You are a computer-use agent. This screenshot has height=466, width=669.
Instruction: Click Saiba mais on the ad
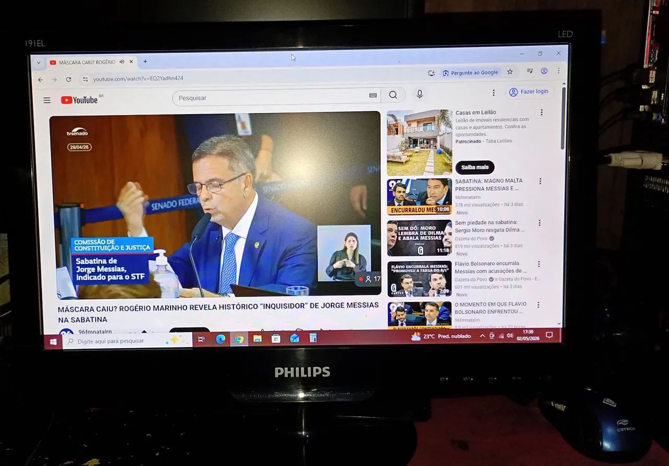coord(475,167)
